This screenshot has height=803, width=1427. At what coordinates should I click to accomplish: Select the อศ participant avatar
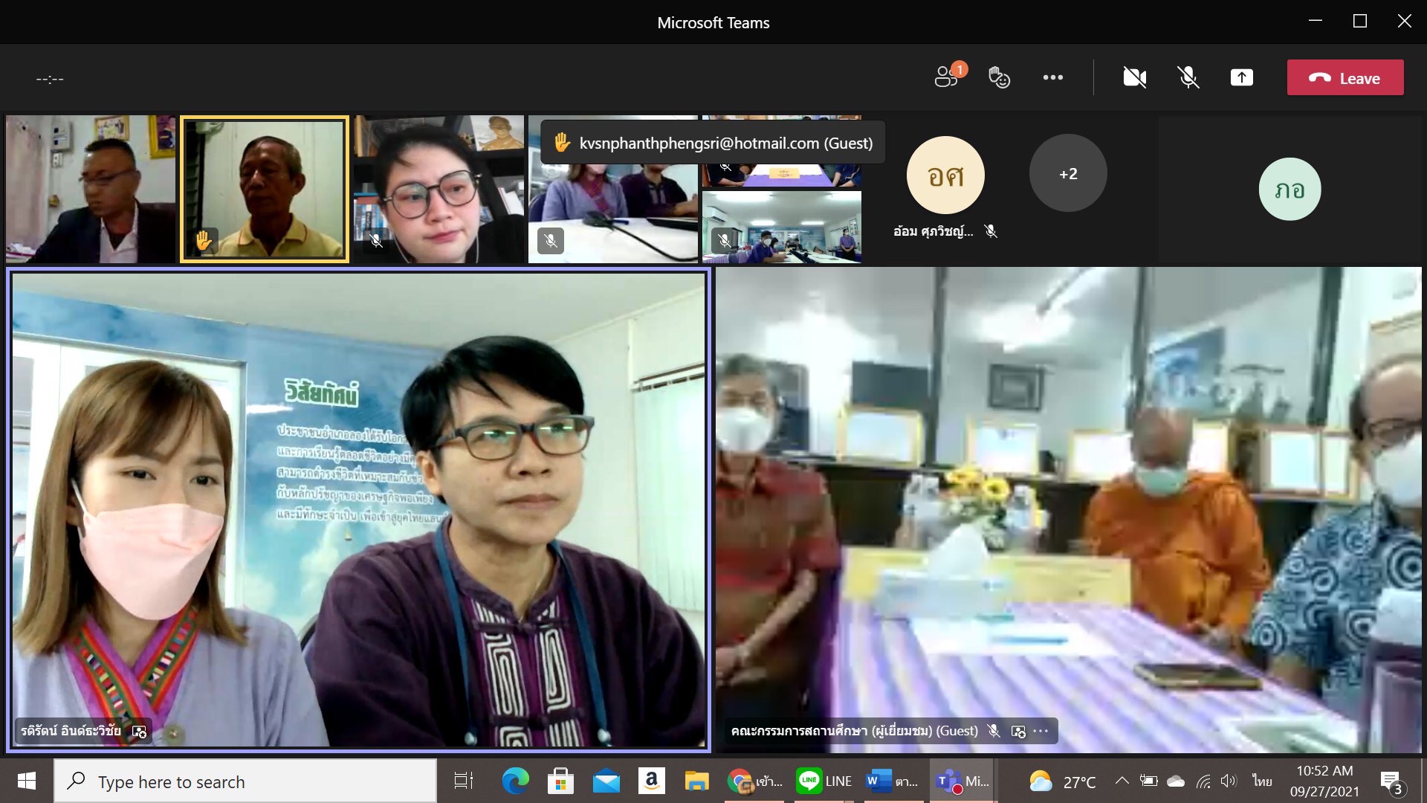[945, 175]
